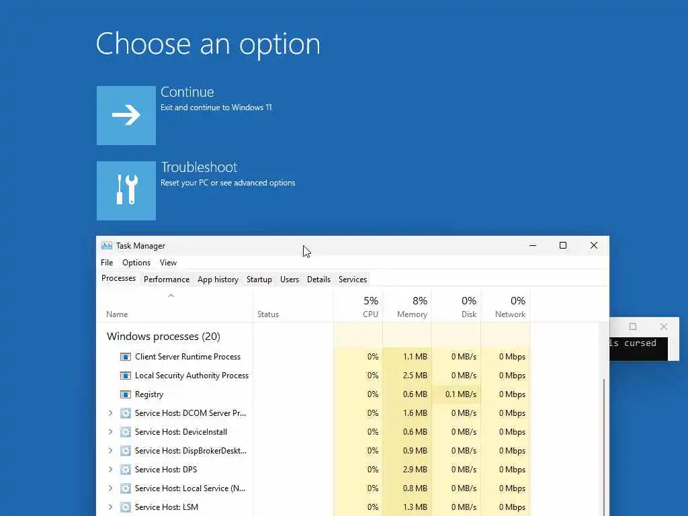
Task: Click 'Reset your PC or see advanced options'
Action: point(228,183)
